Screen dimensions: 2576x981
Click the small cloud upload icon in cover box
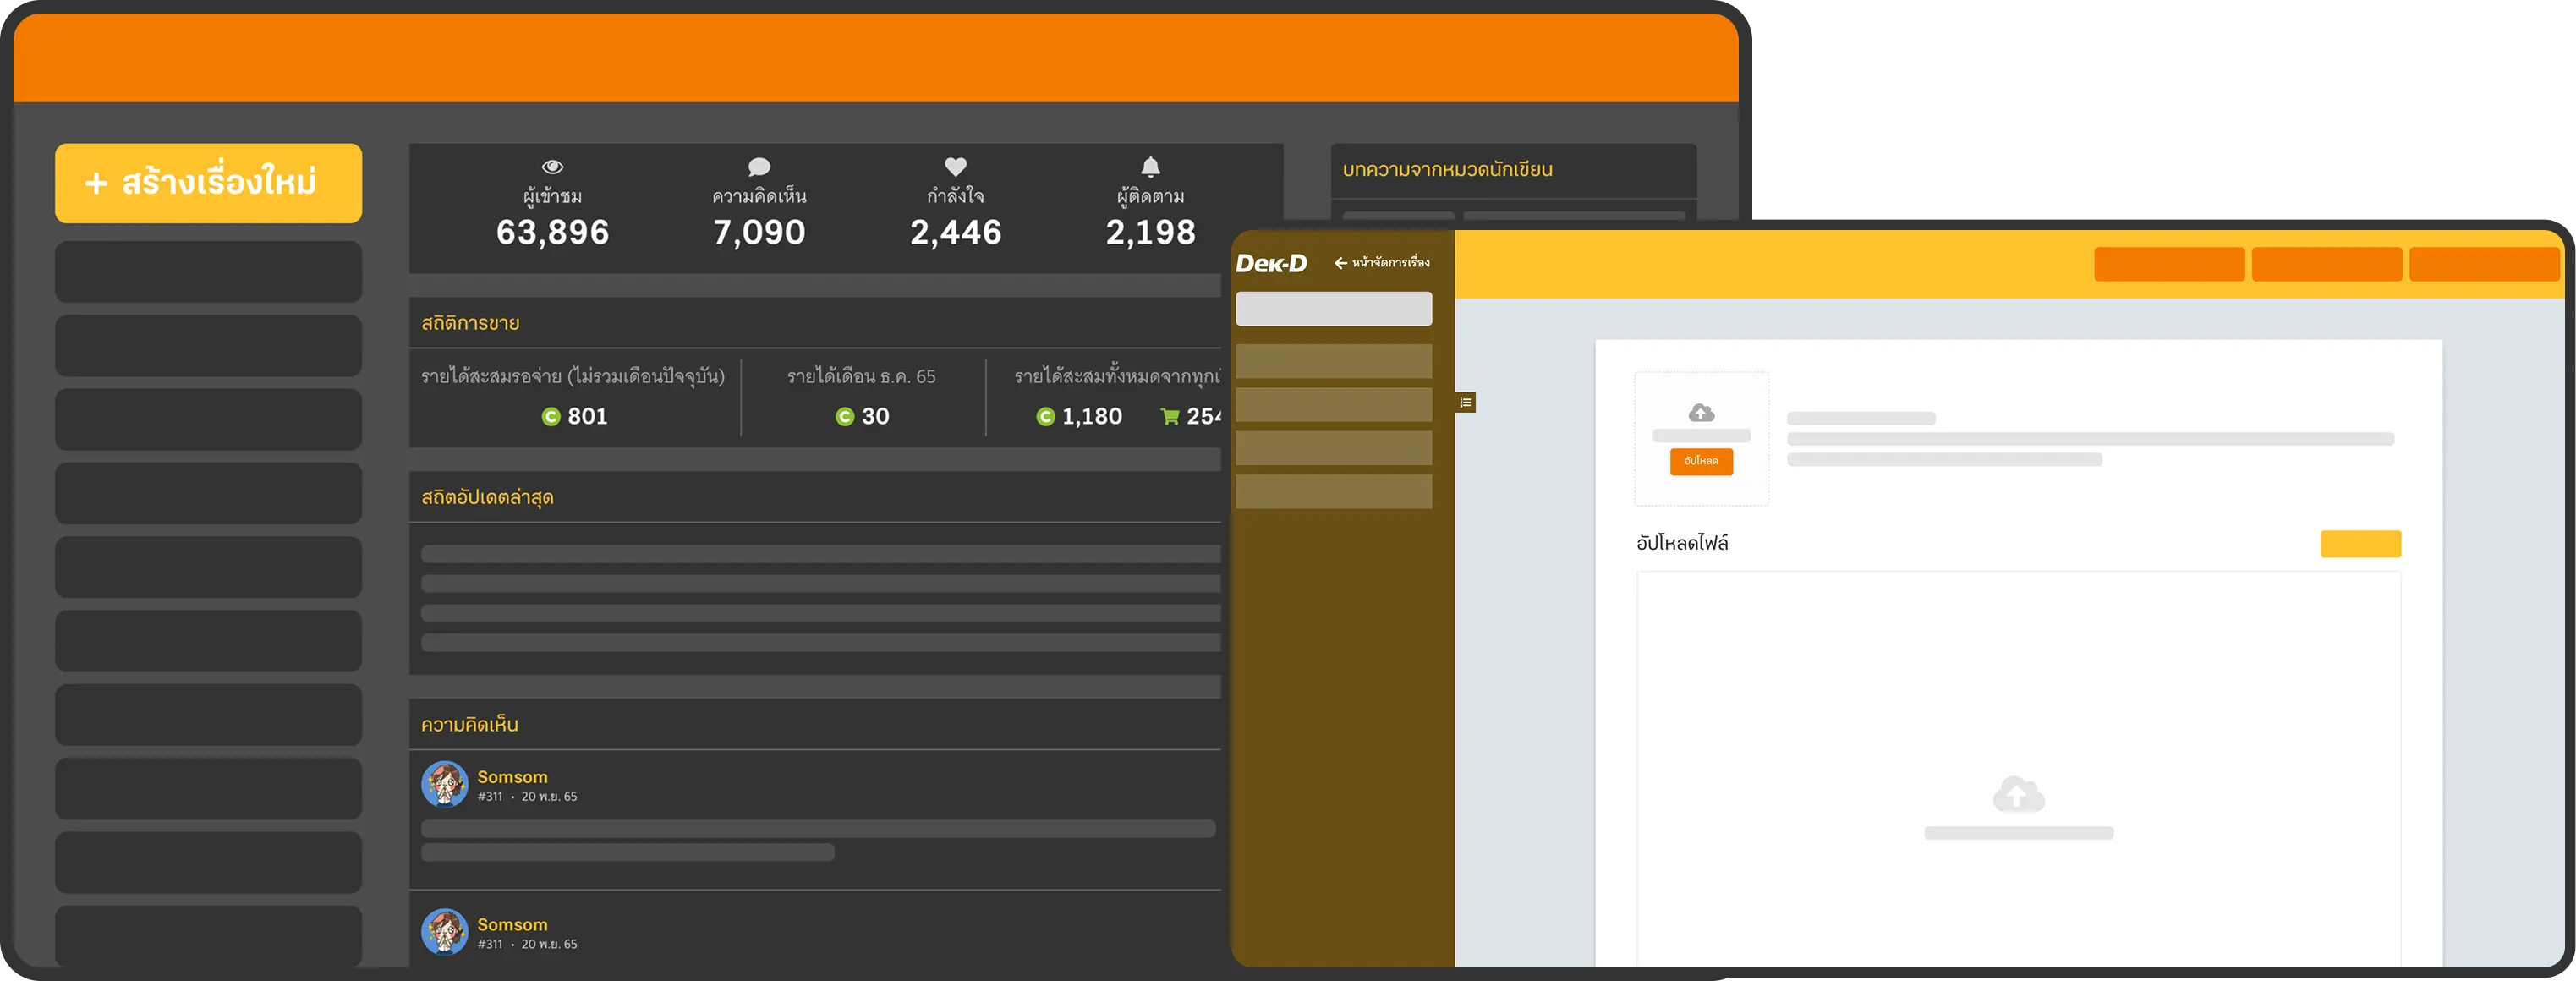pos(1701,413)
